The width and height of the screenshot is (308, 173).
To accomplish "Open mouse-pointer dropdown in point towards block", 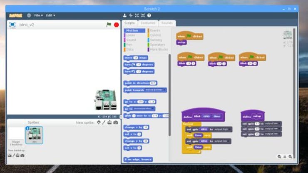I will click(x=164, y=90).
